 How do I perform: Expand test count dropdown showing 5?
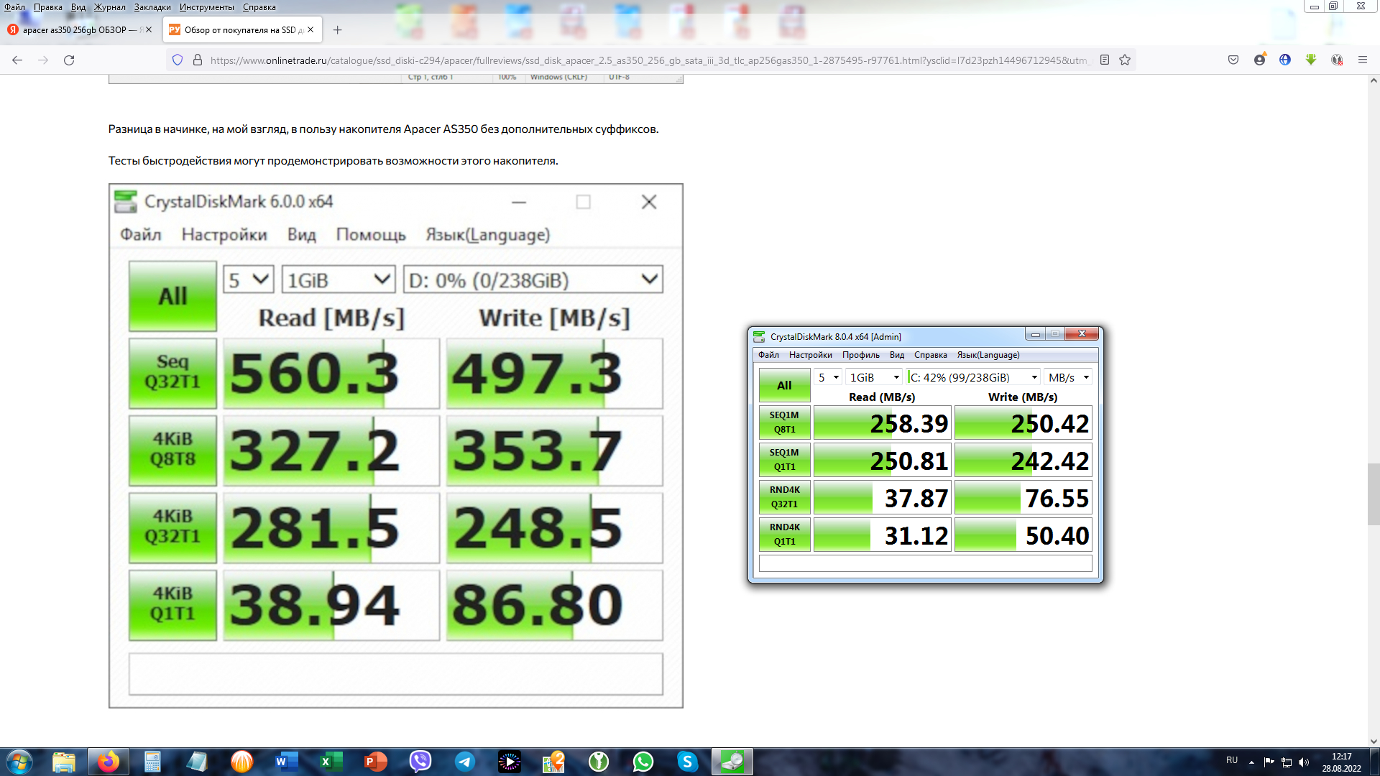[x=828, y=377]
